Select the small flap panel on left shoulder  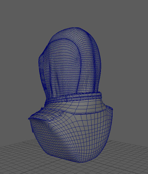pyautogui.click(x=46, y=115)
